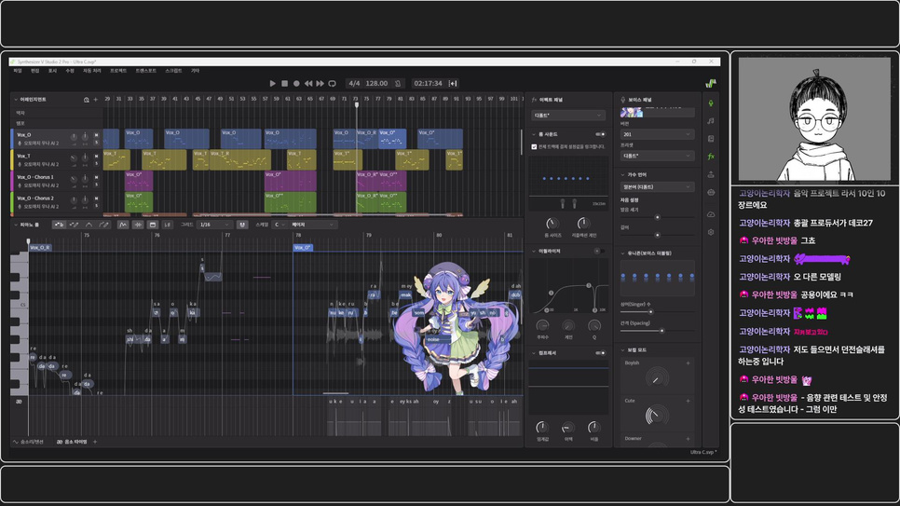Toggle the compressor on/off switch
900x506 pixels.
point(601,353)
